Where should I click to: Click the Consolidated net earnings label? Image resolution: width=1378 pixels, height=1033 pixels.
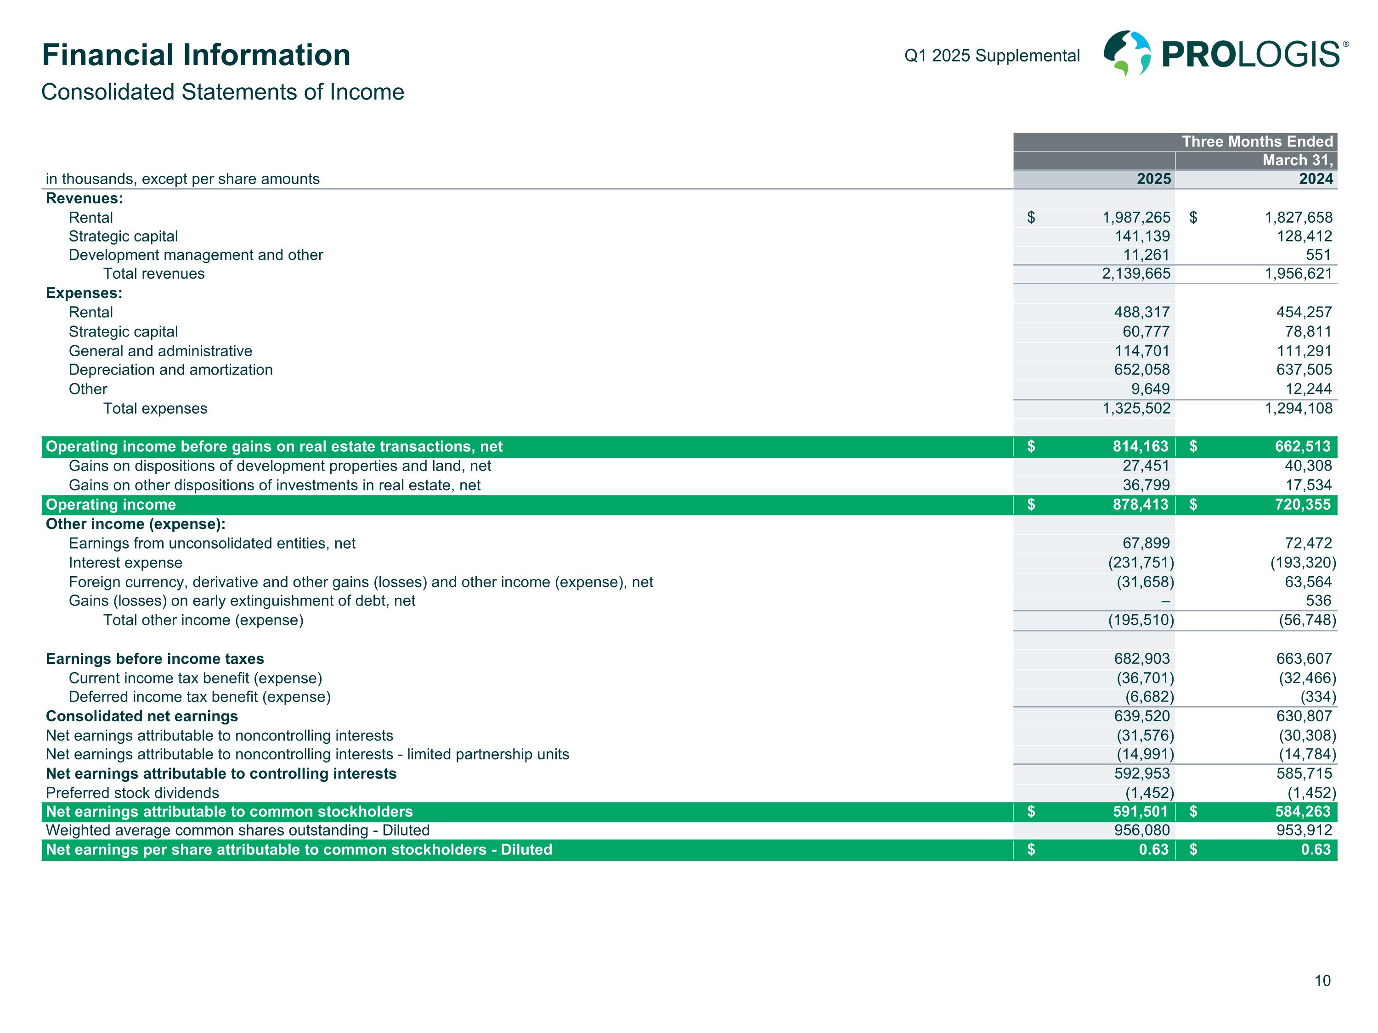click(x=141, y=716)
